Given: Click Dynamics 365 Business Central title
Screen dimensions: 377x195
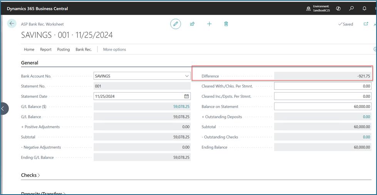Looking at the screenshot, I should tap(37, 8).
